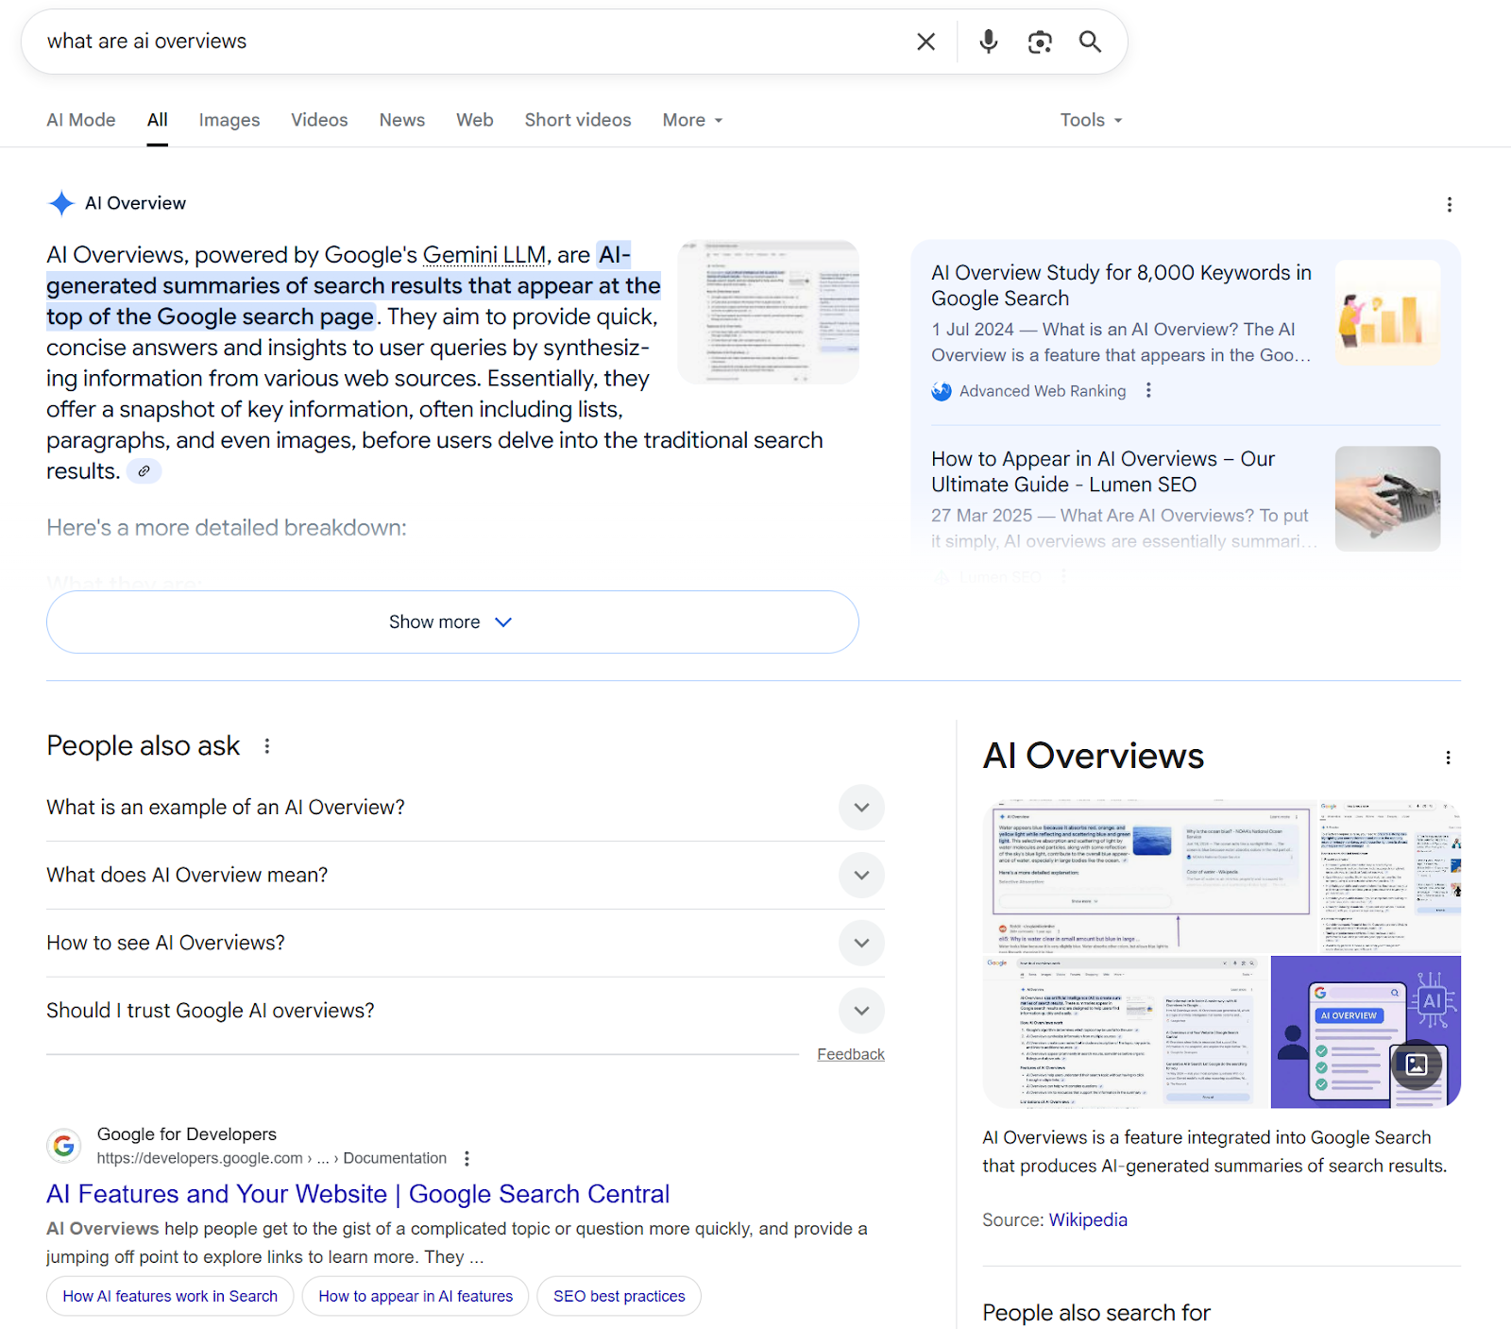Click inside the search input field
1511x1329 pixels.
(x=472, y=42)
